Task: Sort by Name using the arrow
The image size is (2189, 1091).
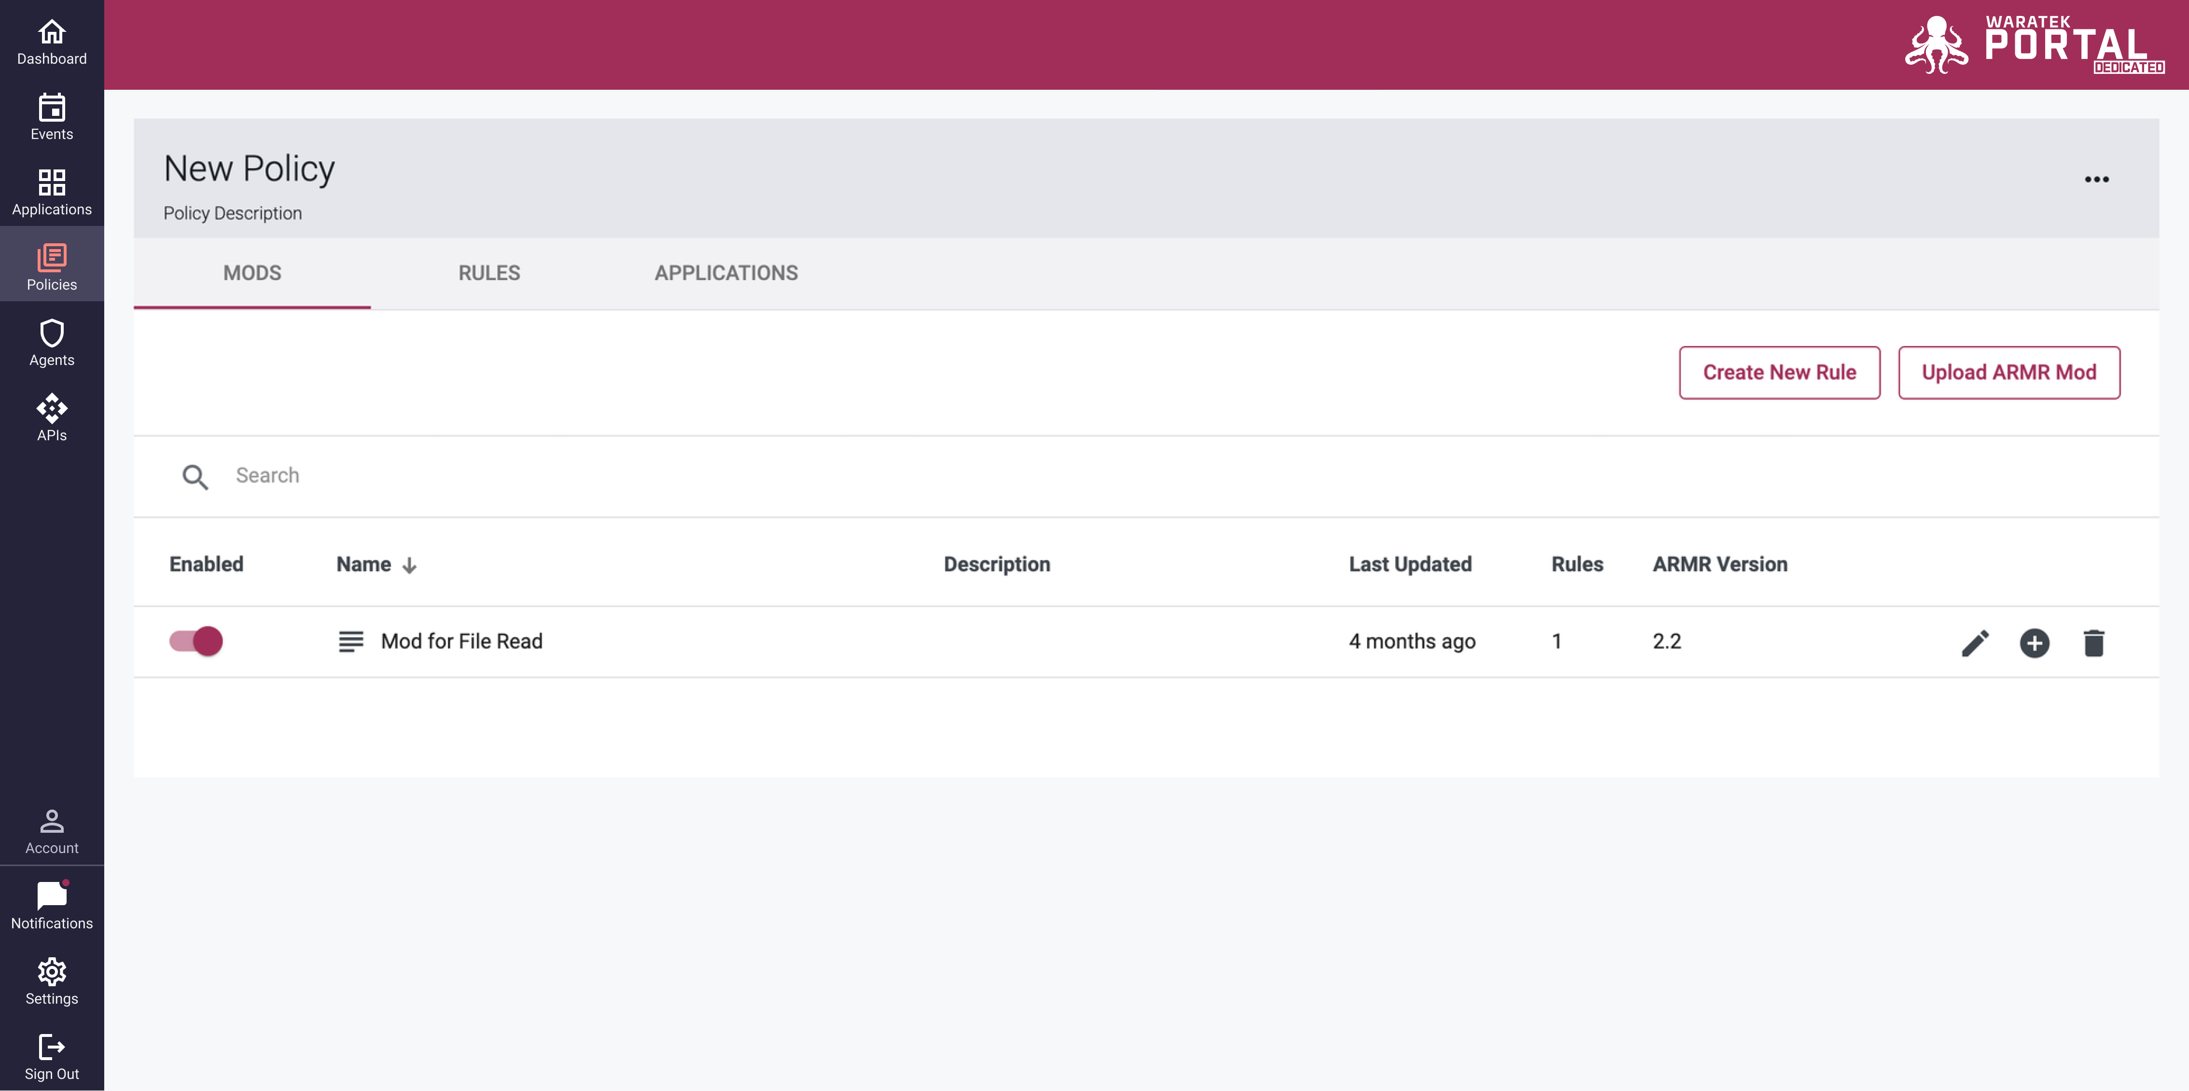Action: click(409, 565)
